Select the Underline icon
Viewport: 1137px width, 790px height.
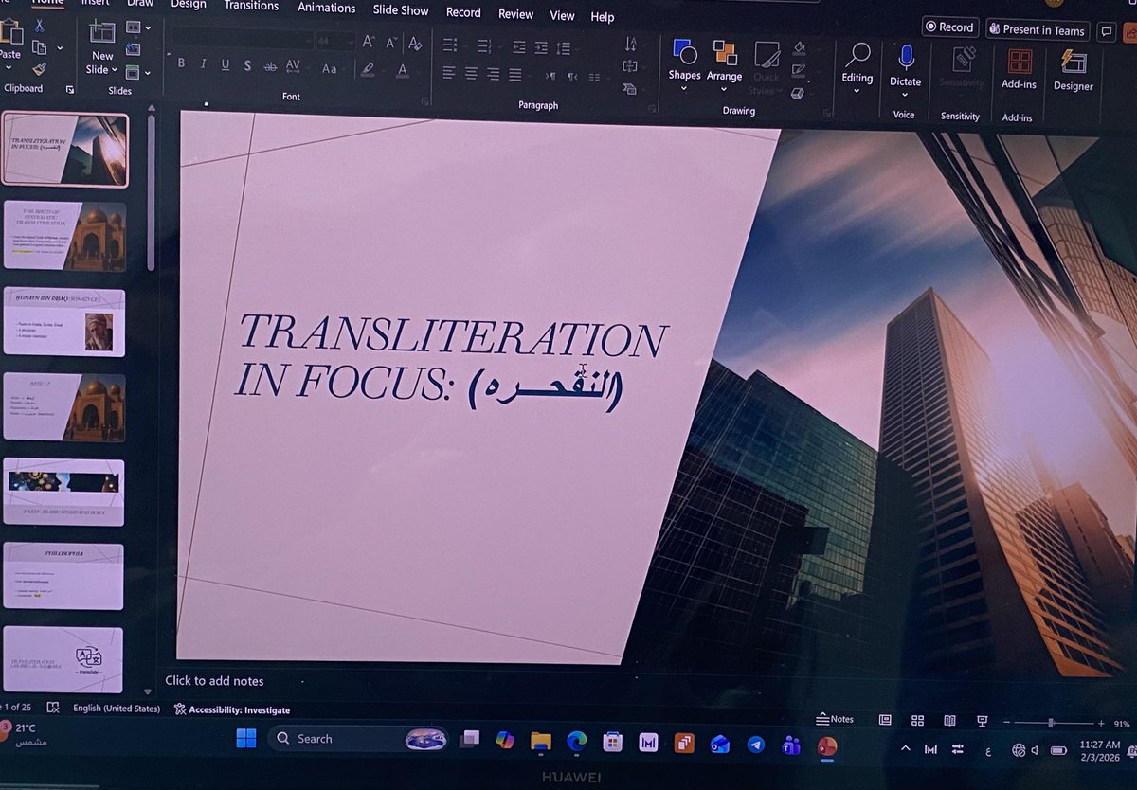pos(226,64)
